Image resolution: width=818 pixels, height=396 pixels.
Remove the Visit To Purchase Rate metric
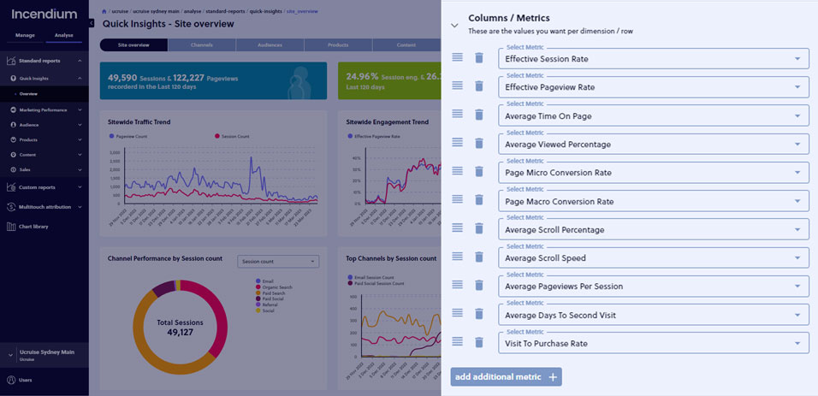click(x=479, y=342)
